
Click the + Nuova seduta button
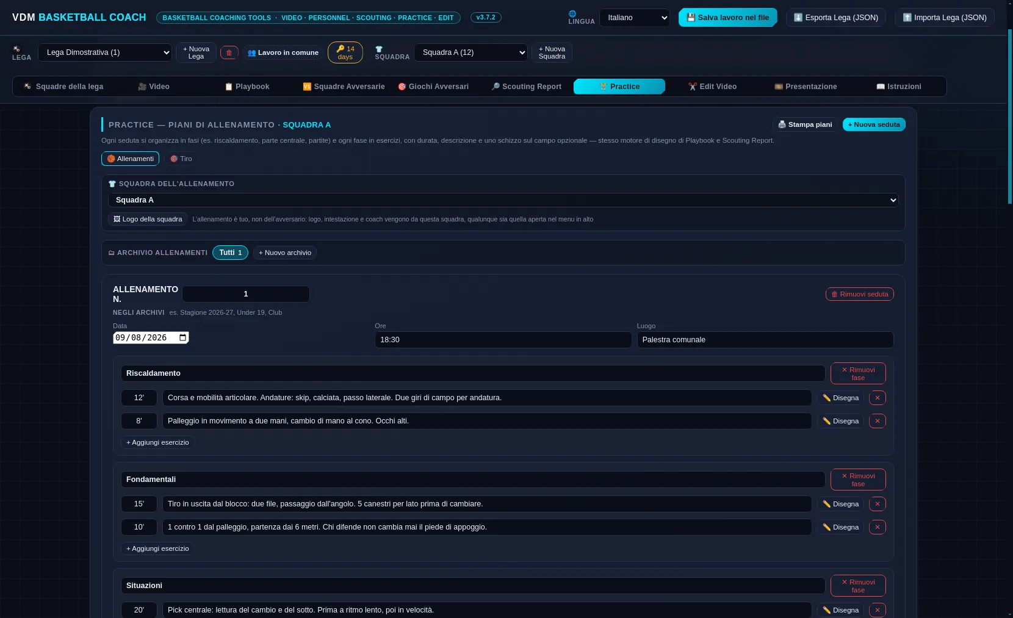tap(874, 124)
